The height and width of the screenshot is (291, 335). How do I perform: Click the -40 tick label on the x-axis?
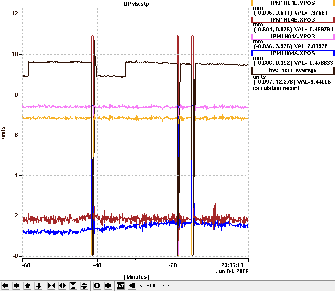[97, 265]
